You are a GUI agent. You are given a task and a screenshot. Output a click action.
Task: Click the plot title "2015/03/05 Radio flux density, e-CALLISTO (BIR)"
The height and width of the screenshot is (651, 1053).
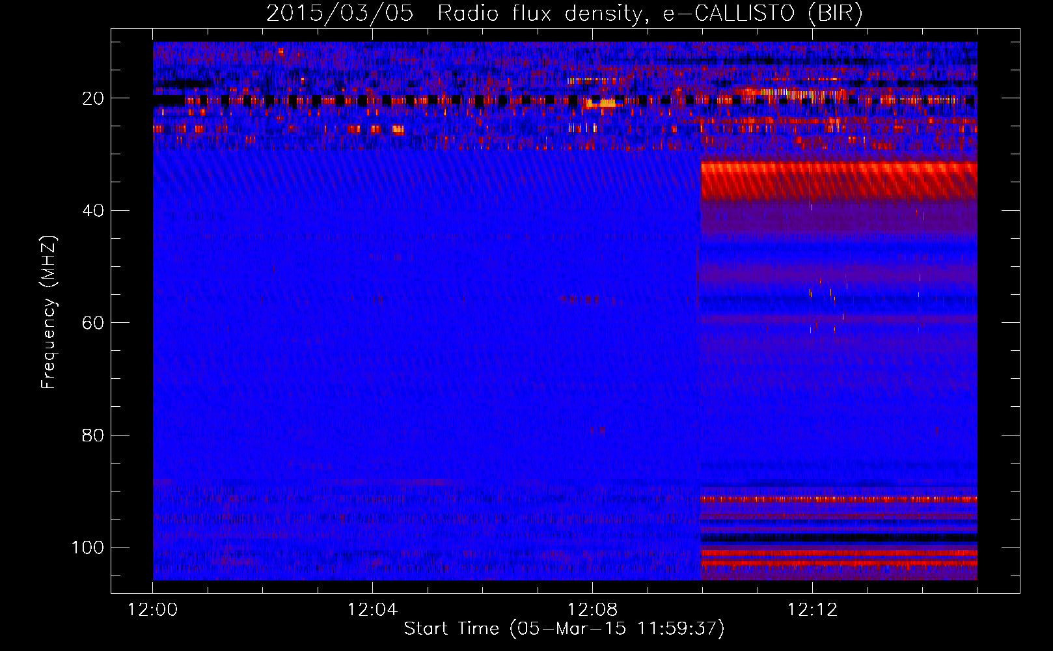[564, 14]
